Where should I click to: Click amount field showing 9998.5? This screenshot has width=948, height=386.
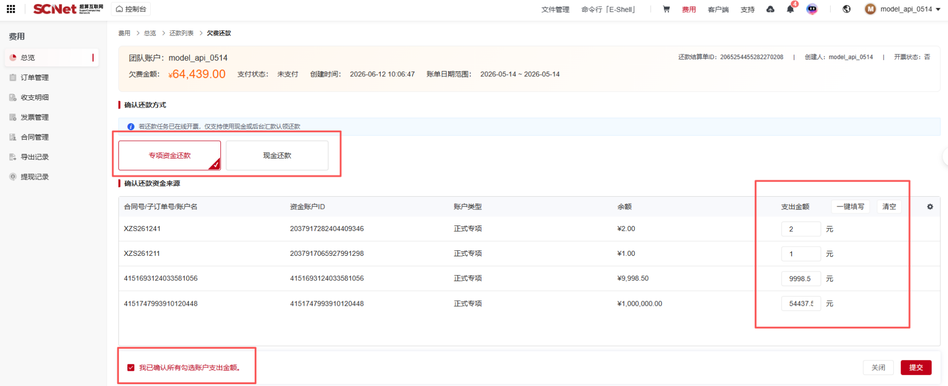[x=801, y=279]
